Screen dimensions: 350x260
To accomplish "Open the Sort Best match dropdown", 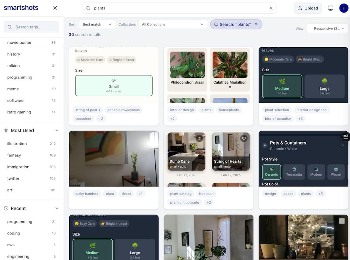I will pos(97,24).
